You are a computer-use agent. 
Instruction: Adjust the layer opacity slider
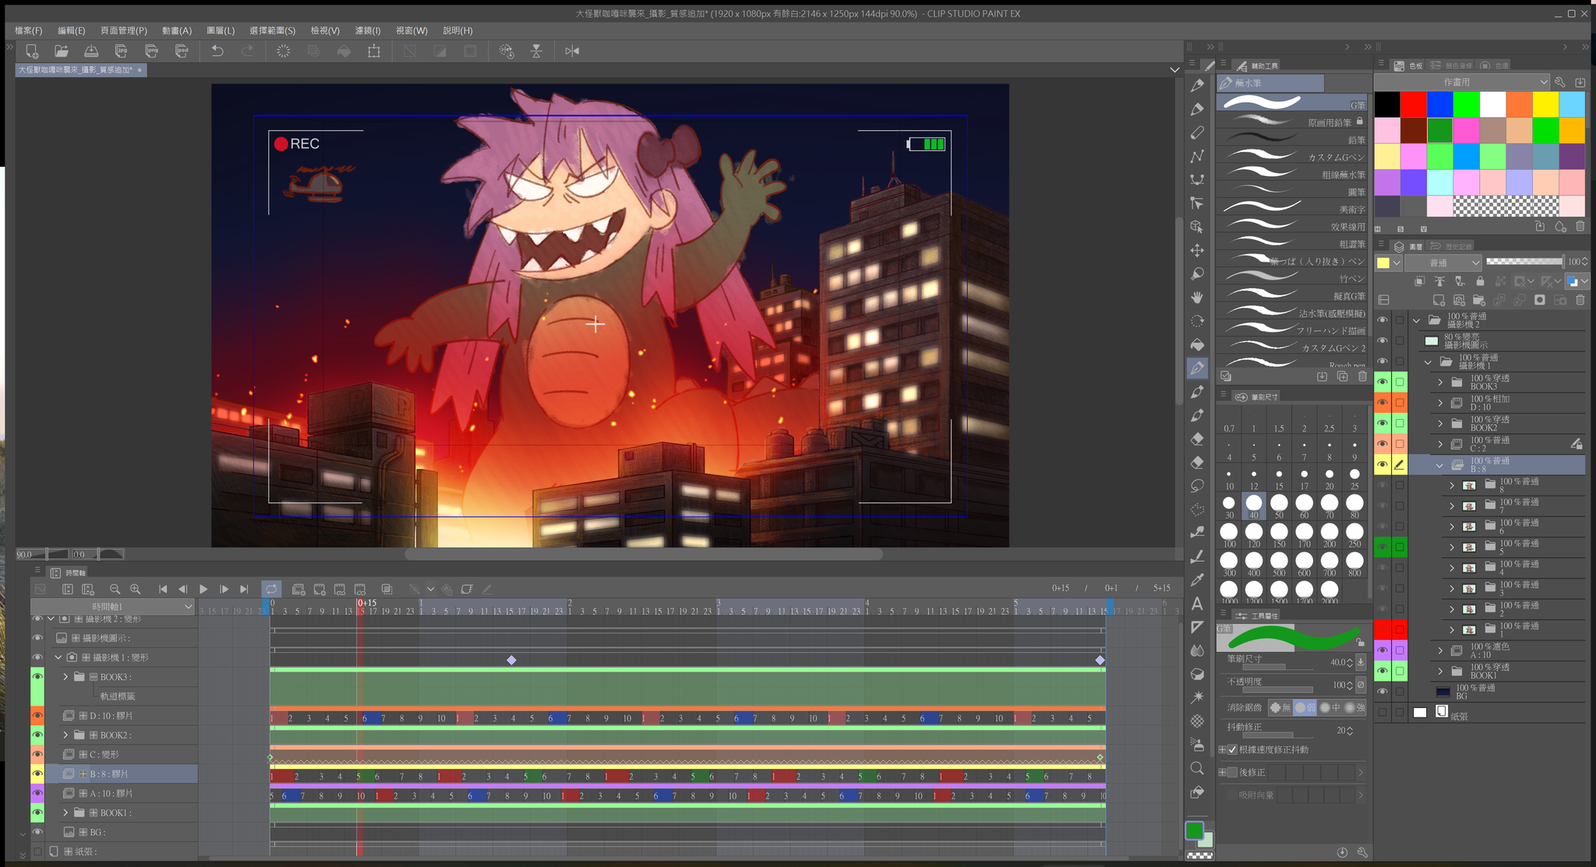[x=1524, y=262]
